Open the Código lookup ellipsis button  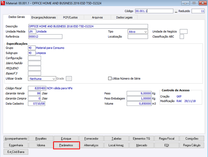176,11
